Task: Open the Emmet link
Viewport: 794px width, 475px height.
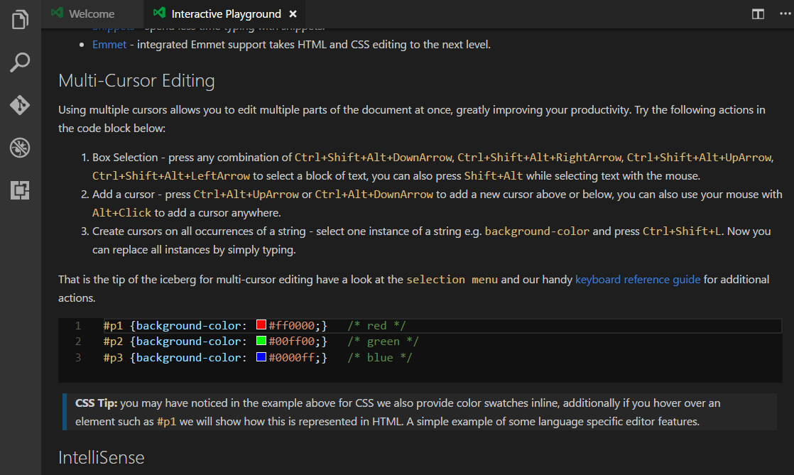Action: coord(109,45)
